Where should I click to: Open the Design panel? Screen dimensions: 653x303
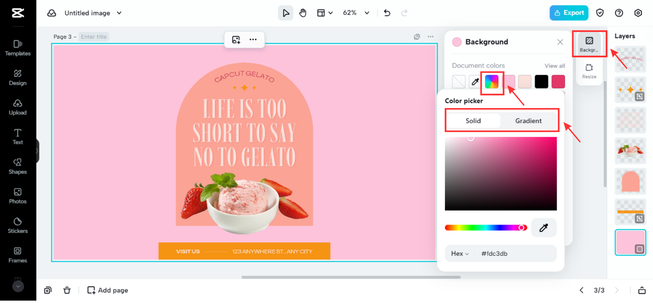[18, 77]
